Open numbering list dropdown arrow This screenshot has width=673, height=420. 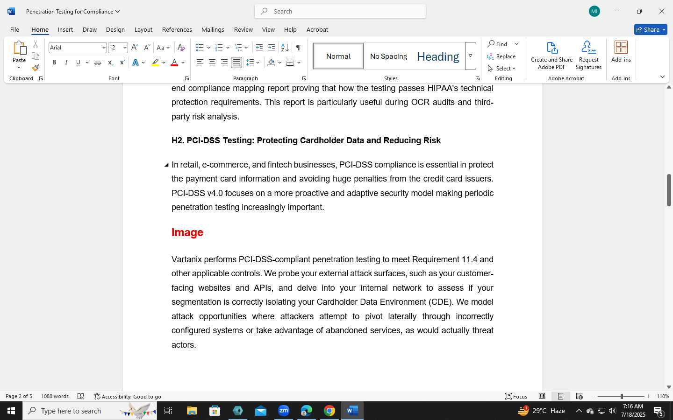tap(228, 48)
